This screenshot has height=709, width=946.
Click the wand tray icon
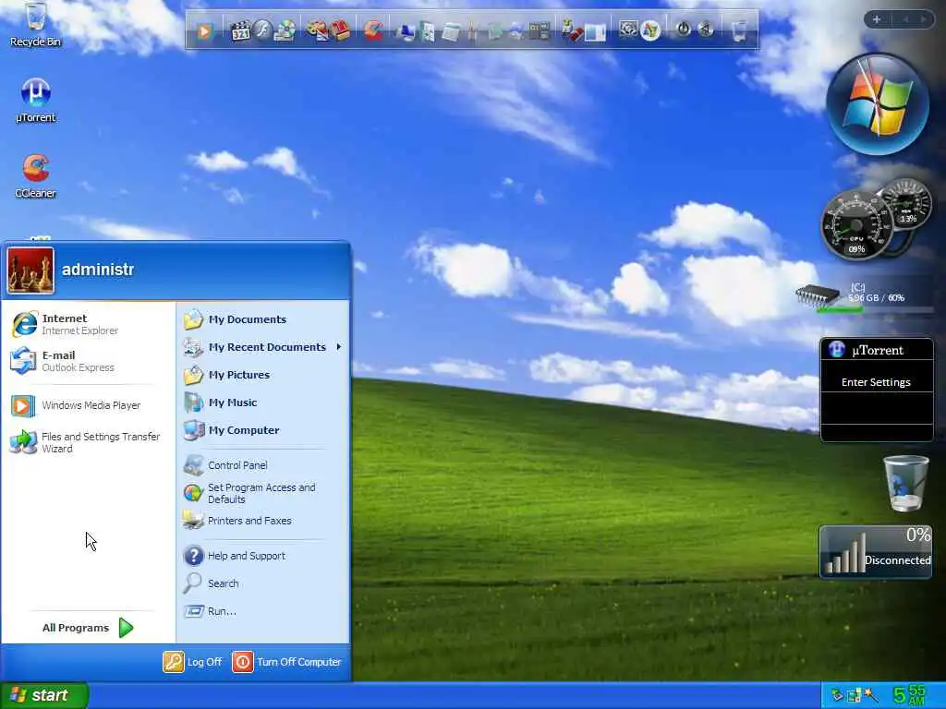click(870, 696)
